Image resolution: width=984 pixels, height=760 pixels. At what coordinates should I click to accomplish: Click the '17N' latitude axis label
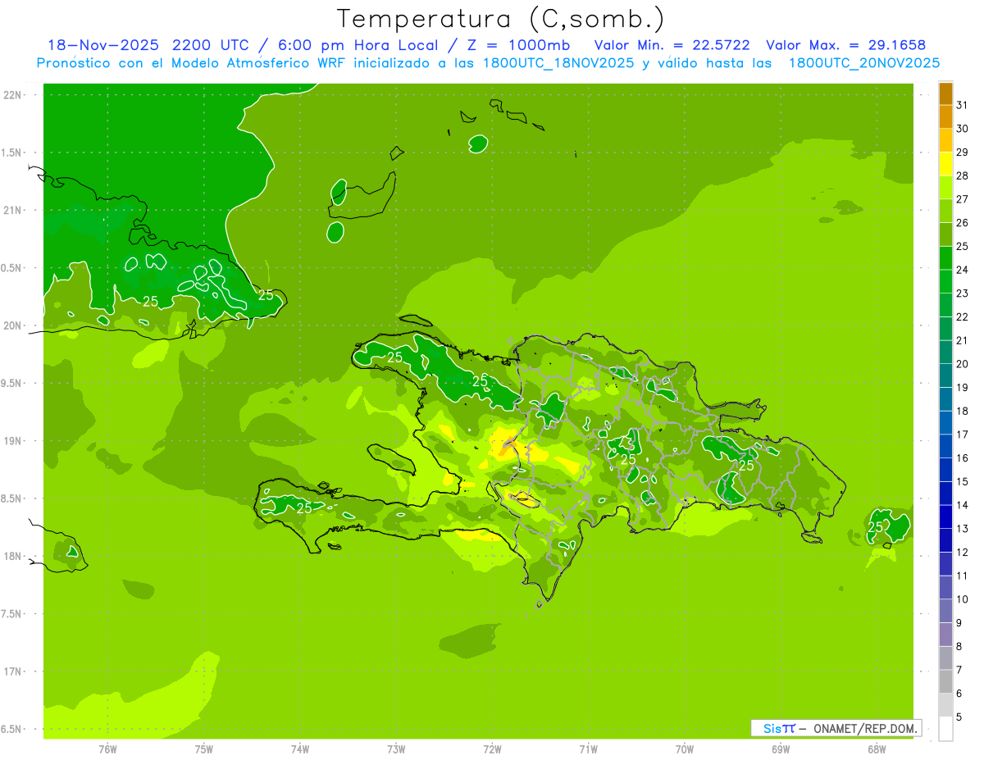tap(13, 671)
